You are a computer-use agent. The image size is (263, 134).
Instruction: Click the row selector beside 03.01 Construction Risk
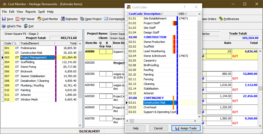[x=127, y=103]
